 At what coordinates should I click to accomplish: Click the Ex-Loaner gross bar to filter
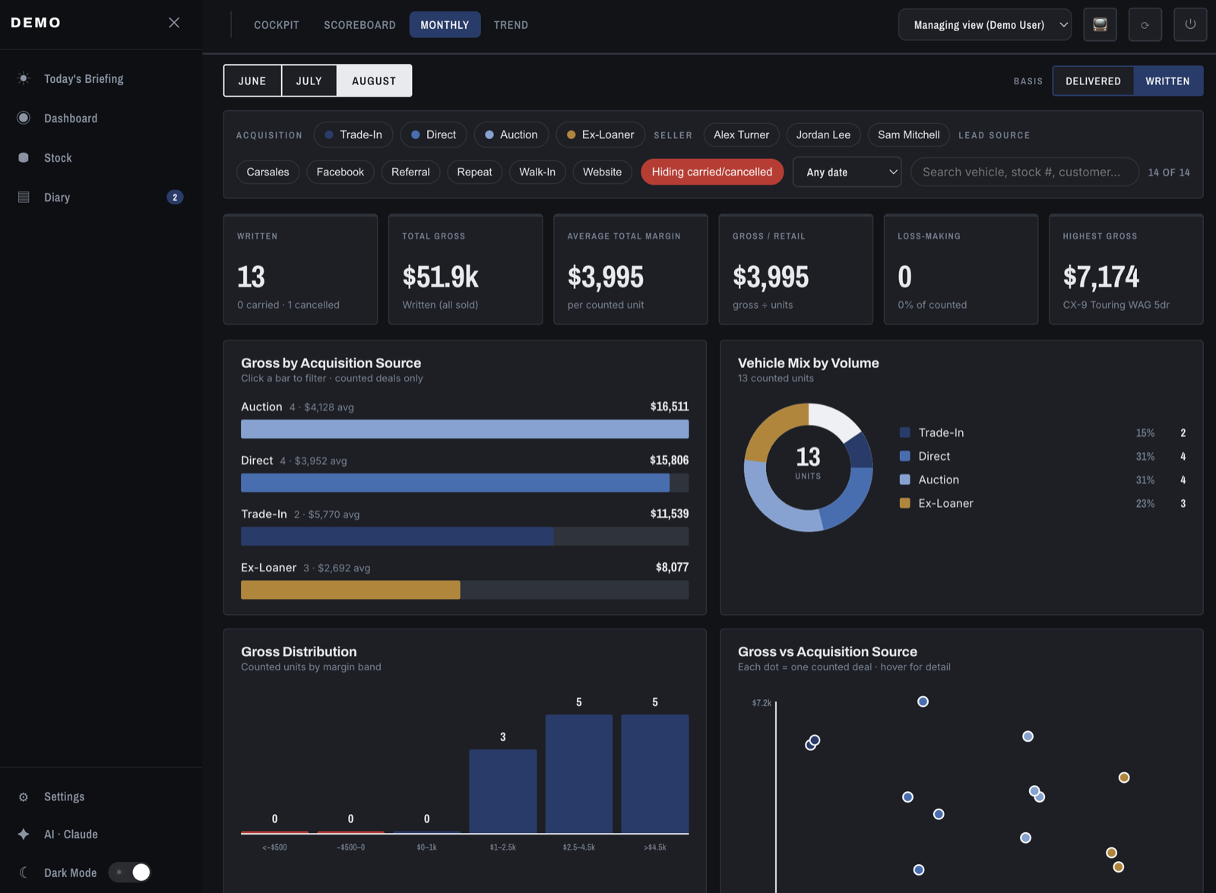(x=465, y=590)
